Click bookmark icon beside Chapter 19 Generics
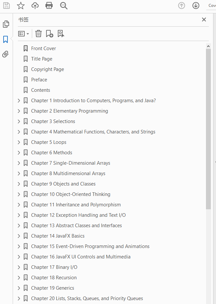Screen dimensions: 216x304 26,288
